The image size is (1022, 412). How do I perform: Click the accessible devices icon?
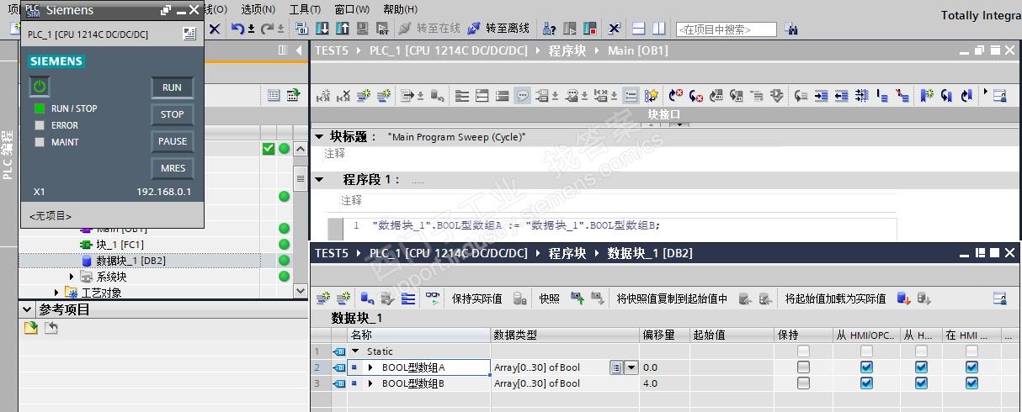pyautogui.click(x=550, y=29)
